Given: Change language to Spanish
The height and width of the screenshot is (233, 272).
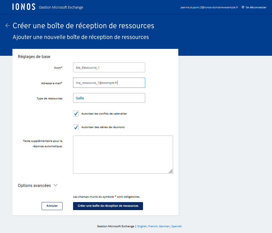Looking at the screenshot, I should coord(176,226).
